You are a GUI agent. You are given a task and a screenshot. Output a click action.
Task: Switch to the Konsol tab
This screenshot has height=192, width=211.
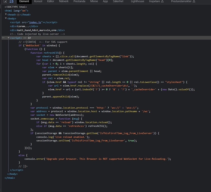(38, 1)
